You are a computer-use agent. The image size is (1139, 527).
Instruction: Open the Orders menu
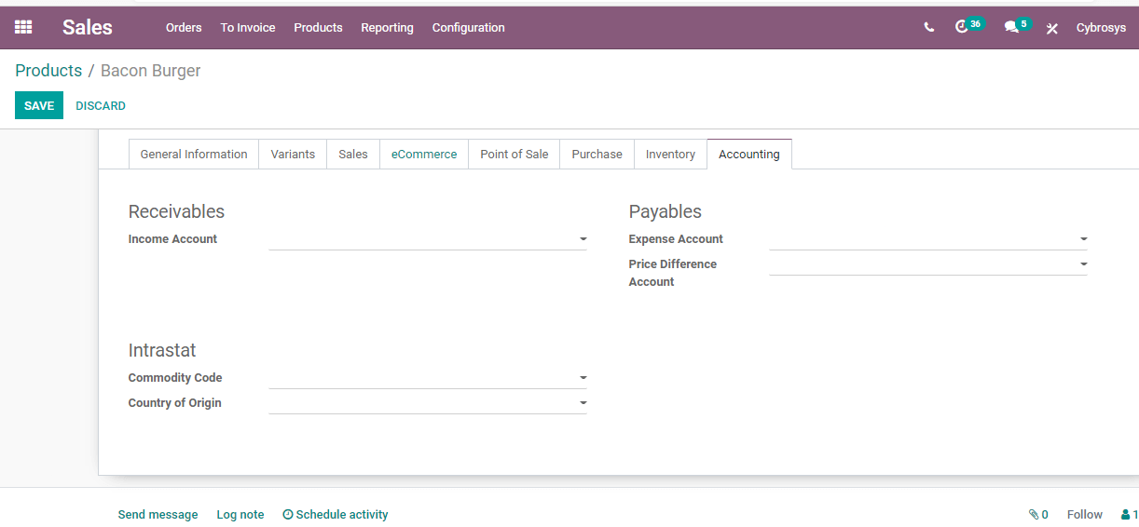[184, 28]
